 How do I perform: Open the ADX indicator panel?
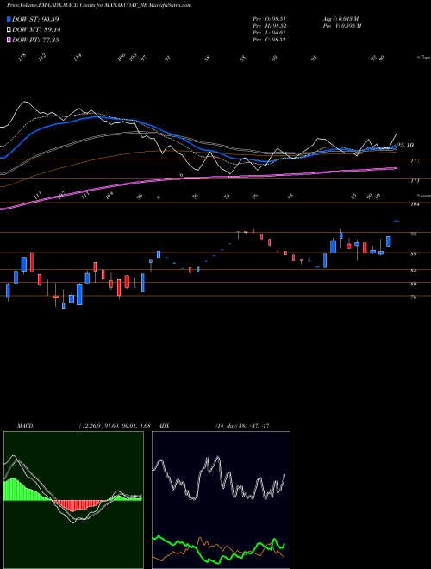click(x=221, y=500)
